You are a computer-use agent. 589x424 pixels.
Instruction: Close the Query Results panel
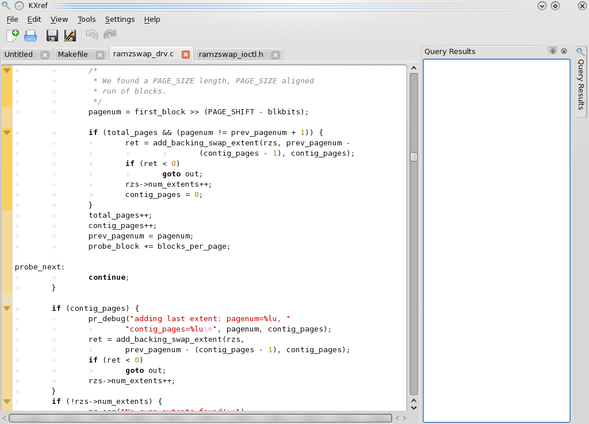[x=564, y=51]
